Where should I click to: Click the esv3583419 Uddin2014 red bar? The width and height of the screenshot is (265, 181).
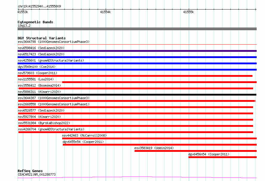[x=196, y=151]
